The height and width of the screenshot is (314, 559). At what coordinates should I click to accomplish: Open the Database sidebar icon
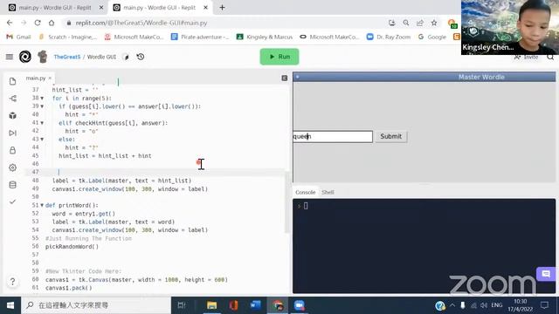[12, 185]
